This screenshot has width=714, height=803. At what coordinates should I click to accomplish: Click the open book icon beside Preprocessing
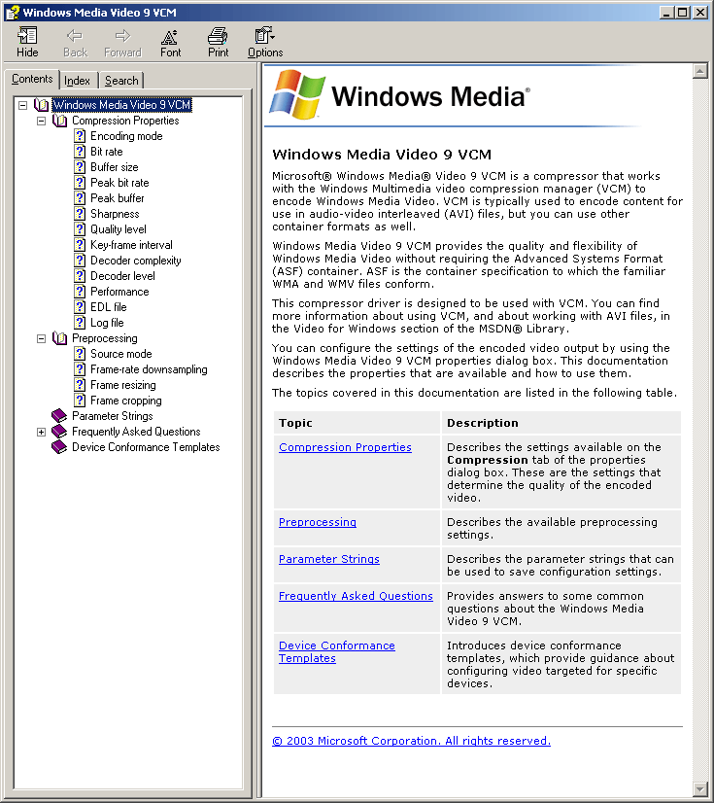pos(60,338)
